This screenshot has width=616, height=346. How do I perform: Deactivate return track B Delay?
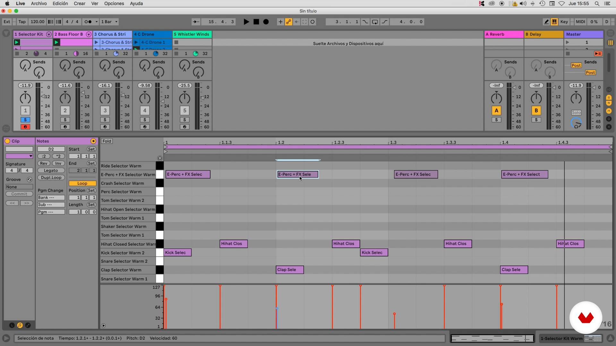(536, 111)
